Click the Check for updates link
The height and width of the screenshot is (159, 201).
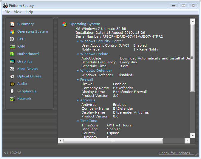tap(176, 153)
